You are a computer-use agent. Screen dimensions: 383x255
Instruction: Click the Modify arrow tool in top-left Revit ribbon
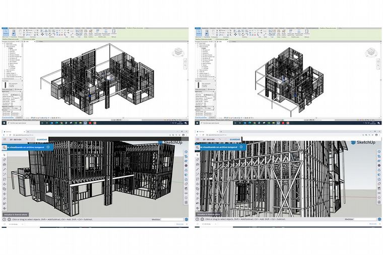(x=7, y=33)
